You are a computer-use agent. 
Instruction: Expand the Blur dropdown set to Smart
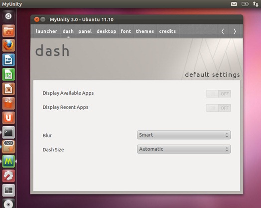pyautogui.click(x=184, y=135)
